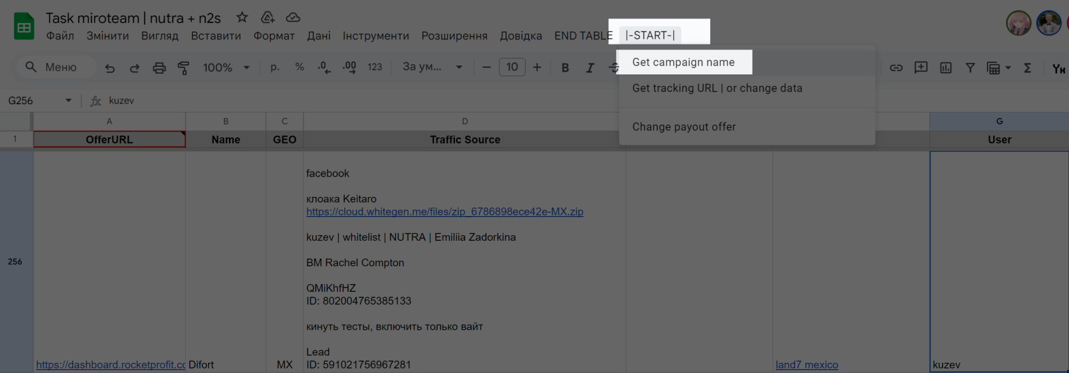Click the |-START-| custom menu
This screenshot has height=373, width=1069.
click(x=650, y=36)
